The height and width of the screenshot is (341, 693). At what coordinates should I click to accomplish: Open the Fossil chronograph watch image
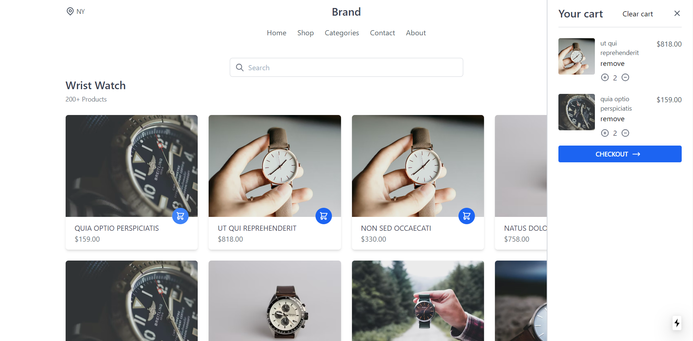pos(275,301)
